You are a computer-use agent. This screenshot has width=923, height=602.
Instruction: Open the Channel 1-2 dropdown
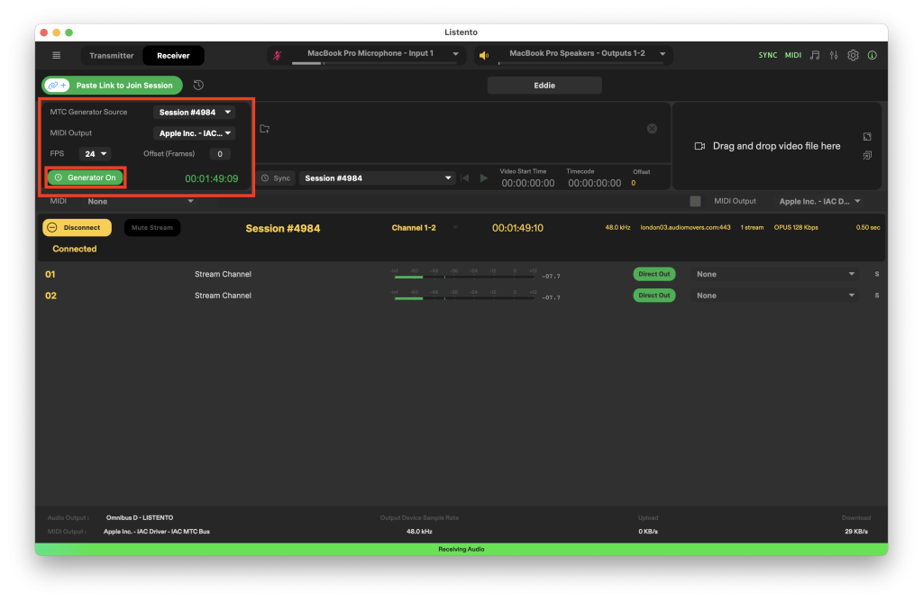coord(424,228)
